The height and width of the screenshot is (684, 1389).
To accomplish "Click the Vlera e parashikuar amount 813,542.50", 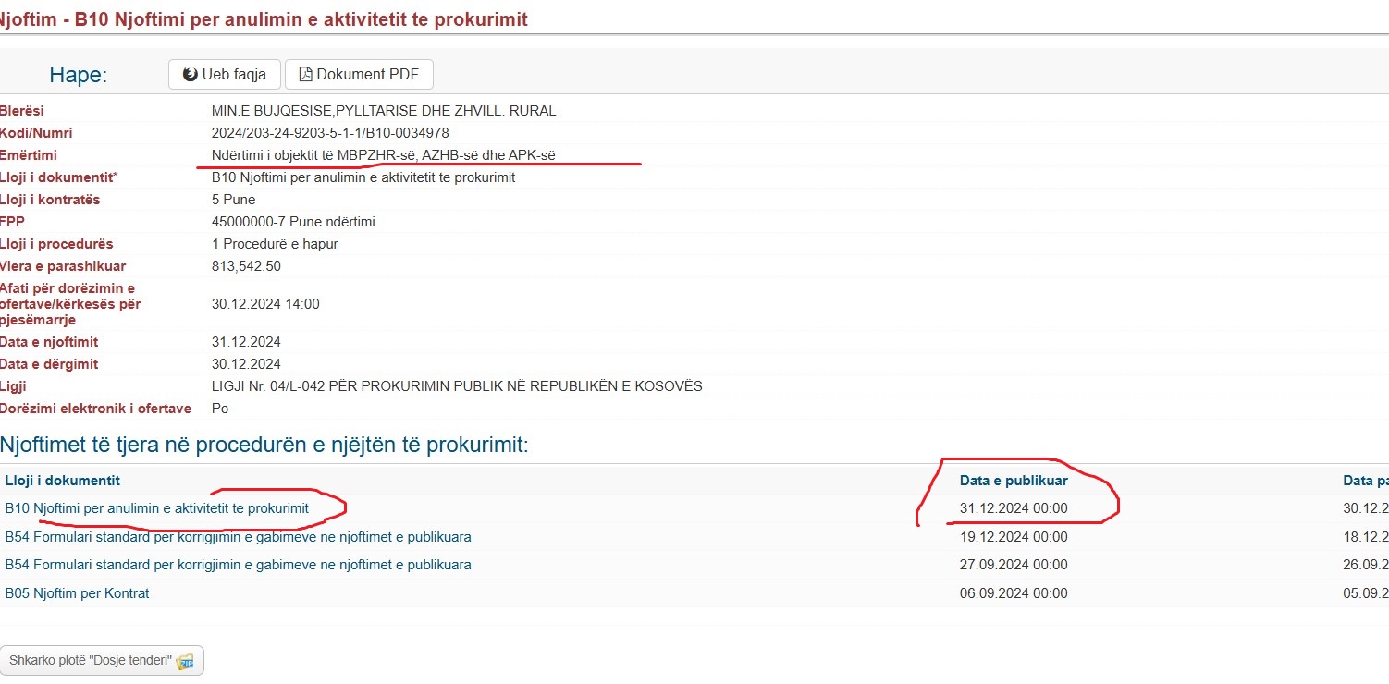I will click(x=246, y=266).
